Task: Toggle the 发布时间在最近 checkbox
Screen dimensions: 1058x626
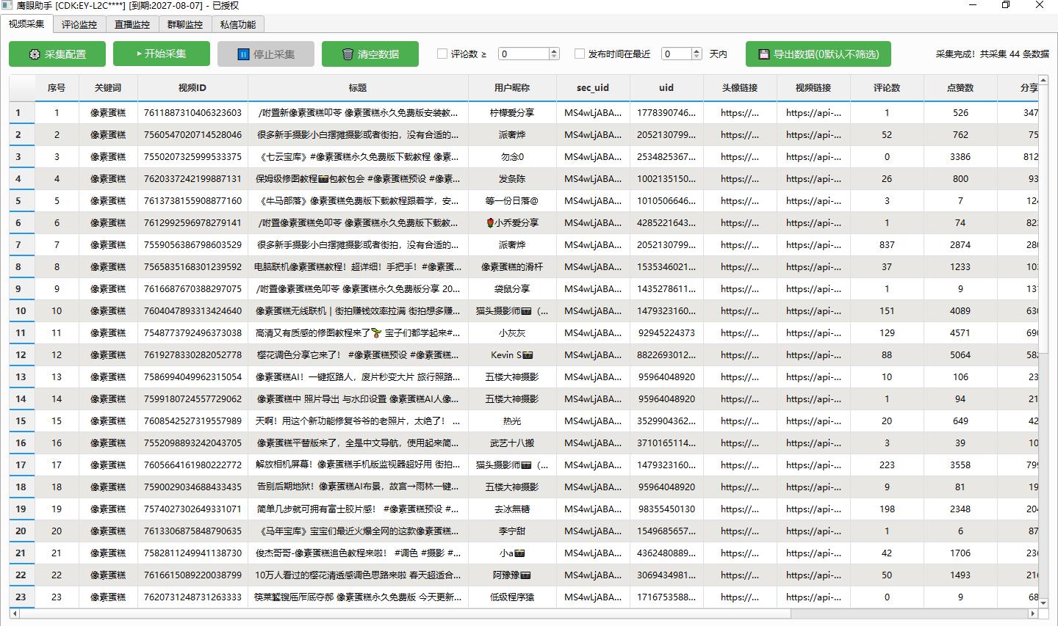Action: (x=580, y=54)
